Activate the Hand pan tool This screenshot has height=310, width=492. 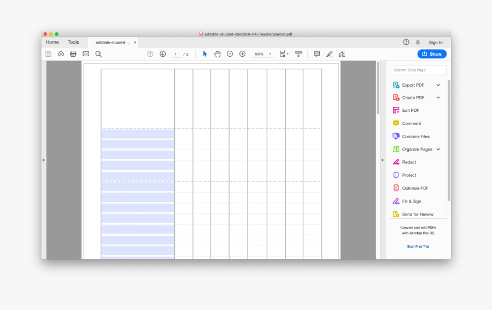(x=218, y=54)
